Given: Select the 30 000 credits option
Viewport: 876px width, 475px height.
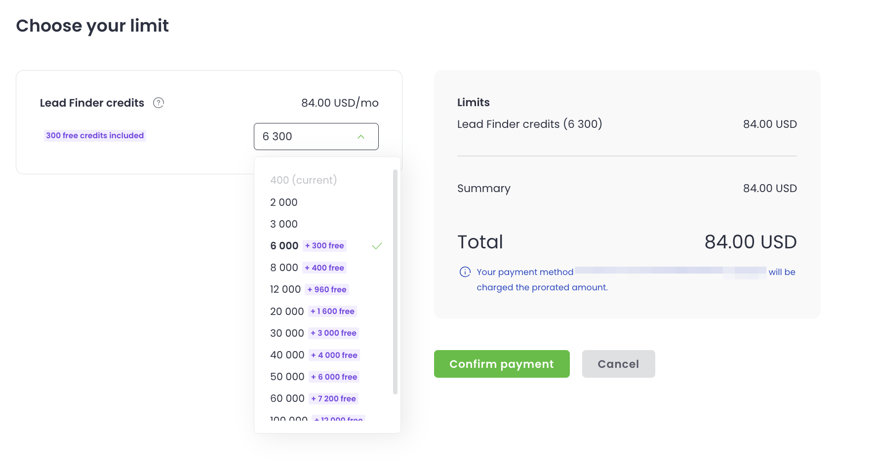Looking at the screenshot, I should [x=287, y=333].
